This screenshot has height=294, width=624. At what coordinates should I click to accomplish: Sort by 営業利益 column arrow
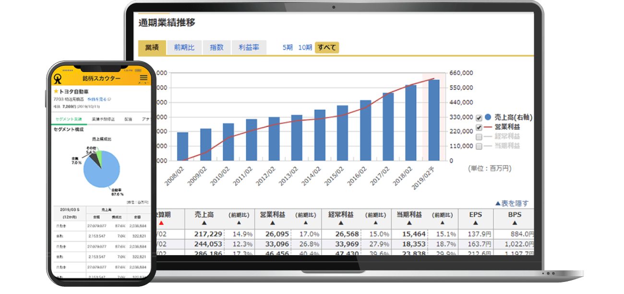(x=272, y=223)
